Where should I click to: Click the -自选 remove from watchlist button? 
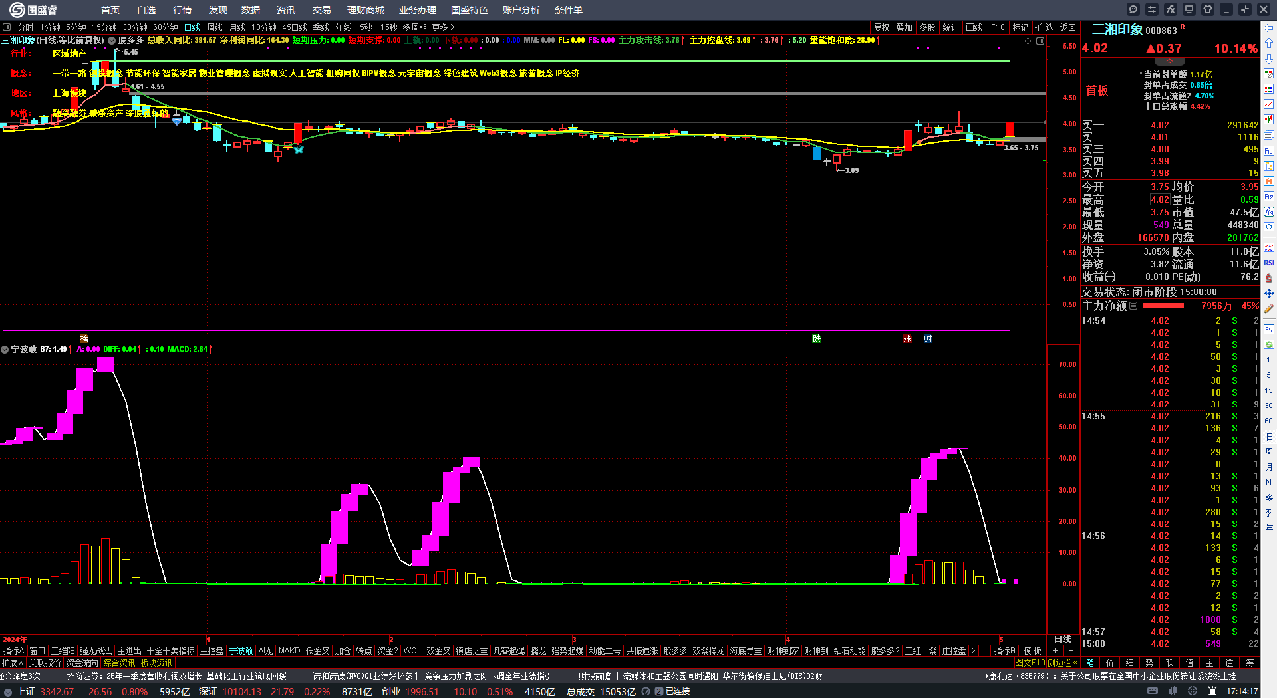pyautogui.click(x=1044, y=27)
